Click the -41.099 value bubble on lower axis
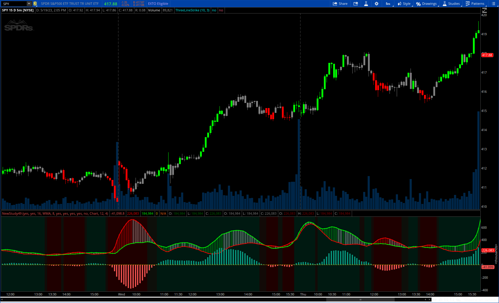 (x=488, y=267)
